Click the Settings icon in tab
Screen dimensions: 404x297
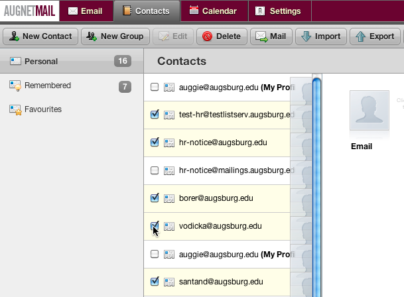(260, 11)
